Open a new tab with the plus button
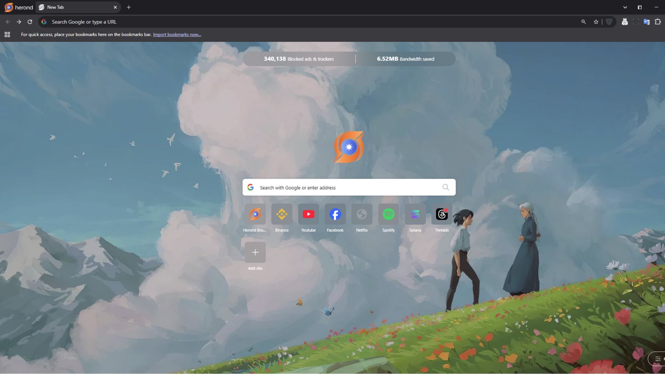The height and width of the screenshot is (374, 665). pyautogui.click(x=129, y=7)
